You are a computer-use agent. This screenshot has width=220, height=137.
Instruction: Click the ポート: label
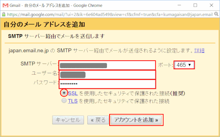coord(166,65)
